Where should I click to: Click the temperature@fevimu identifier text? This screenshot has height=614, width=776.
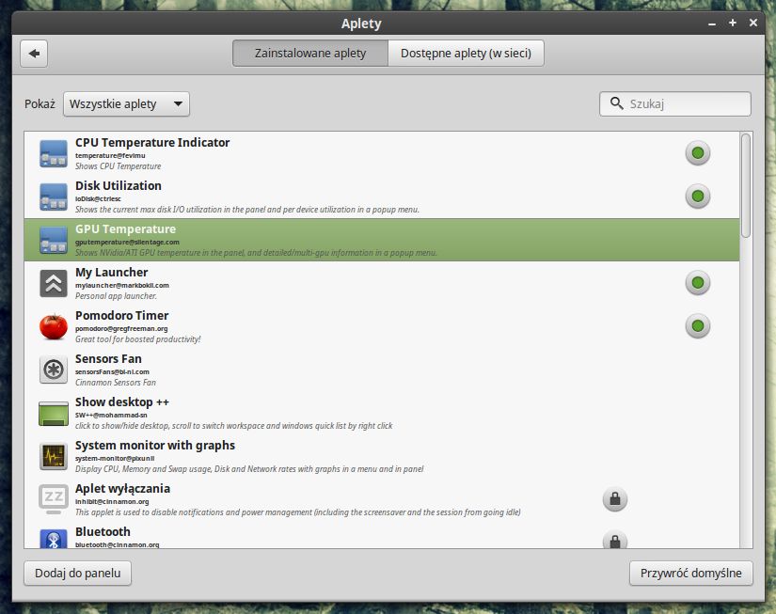(110, 155)
